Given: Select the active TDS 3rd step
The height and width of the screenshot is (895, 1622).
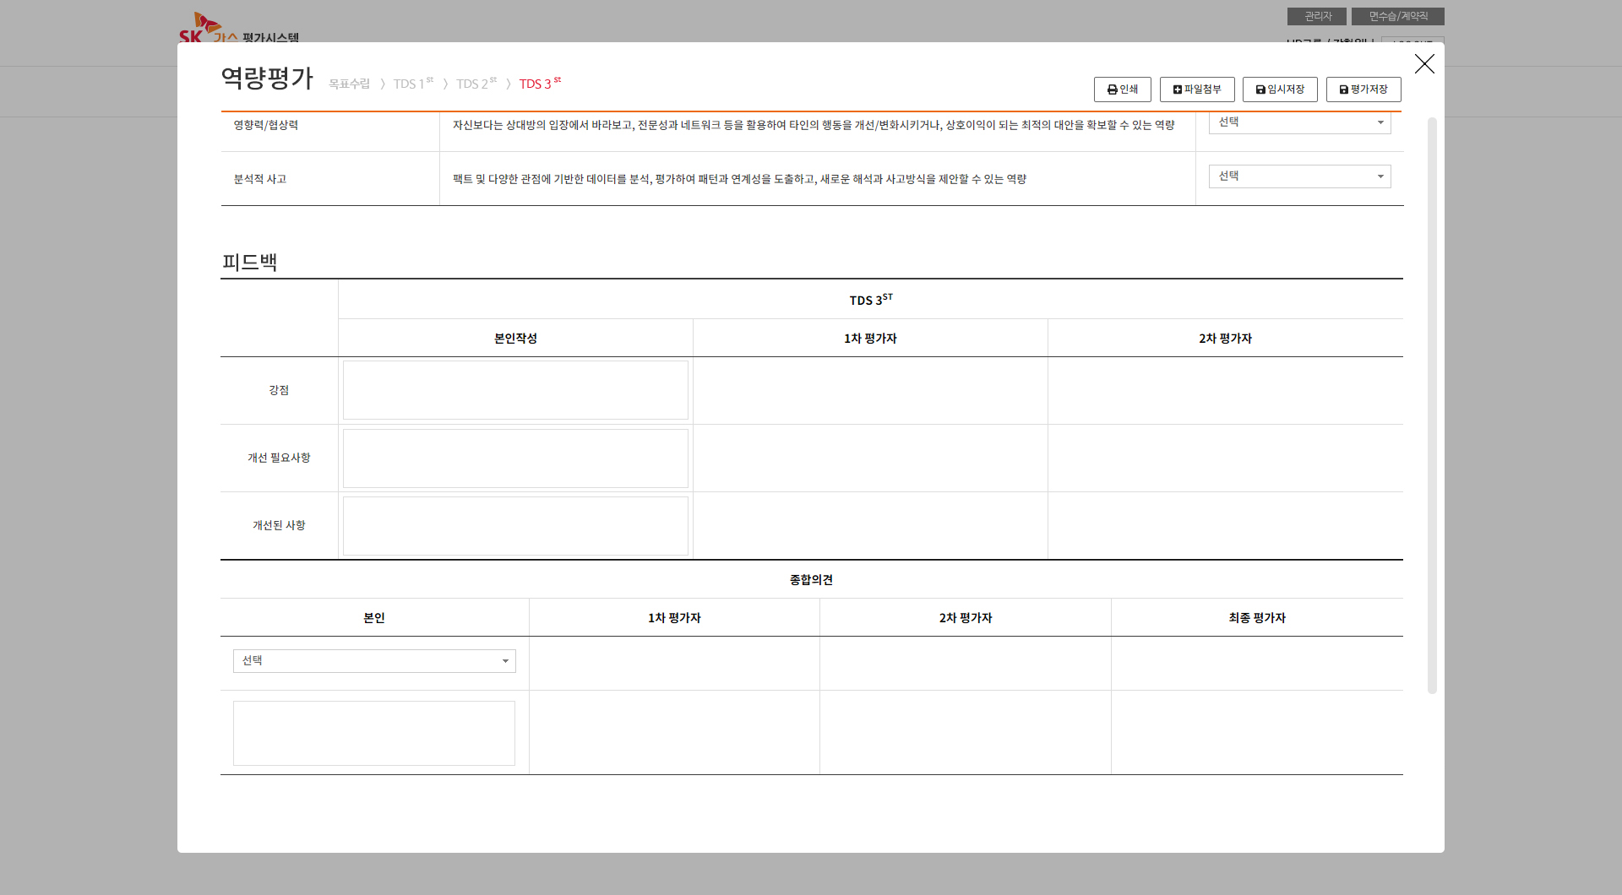Looking at the screenshot, I should 539,84.
